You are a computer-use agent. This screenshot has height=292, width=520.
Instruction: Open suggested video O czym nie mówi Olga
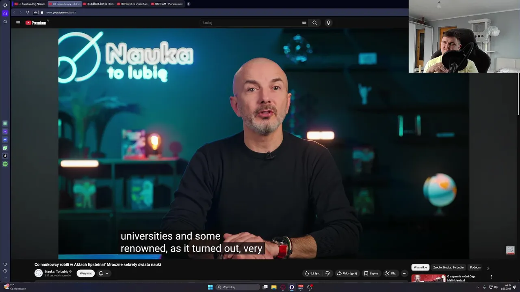pos(461,278)
